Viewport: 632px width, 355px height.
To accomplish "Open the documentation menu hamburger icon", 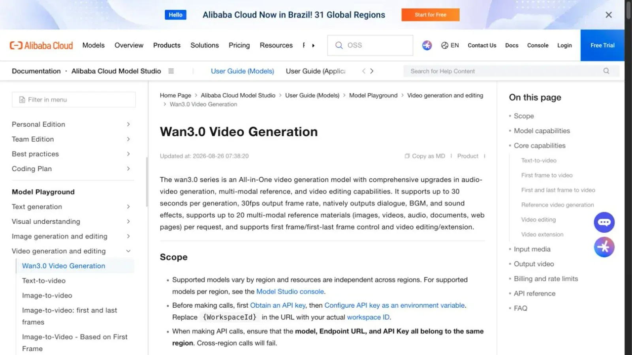I will [171, 71].
